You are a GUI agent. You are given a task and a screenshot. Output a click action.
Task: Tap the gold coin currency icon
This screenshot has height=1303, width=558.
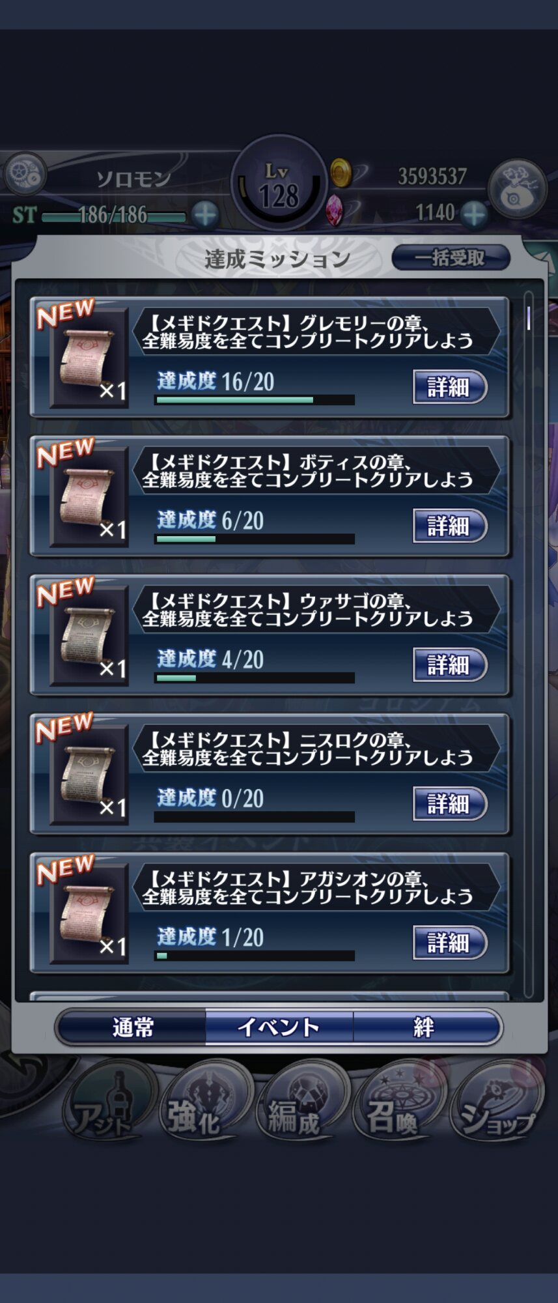340,173
